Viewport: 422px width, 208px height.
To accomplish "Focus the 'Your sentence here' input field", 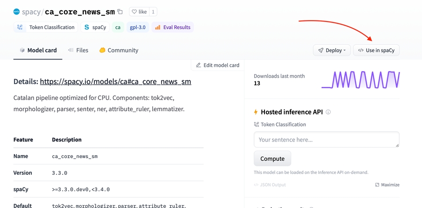I will point(326,139).
